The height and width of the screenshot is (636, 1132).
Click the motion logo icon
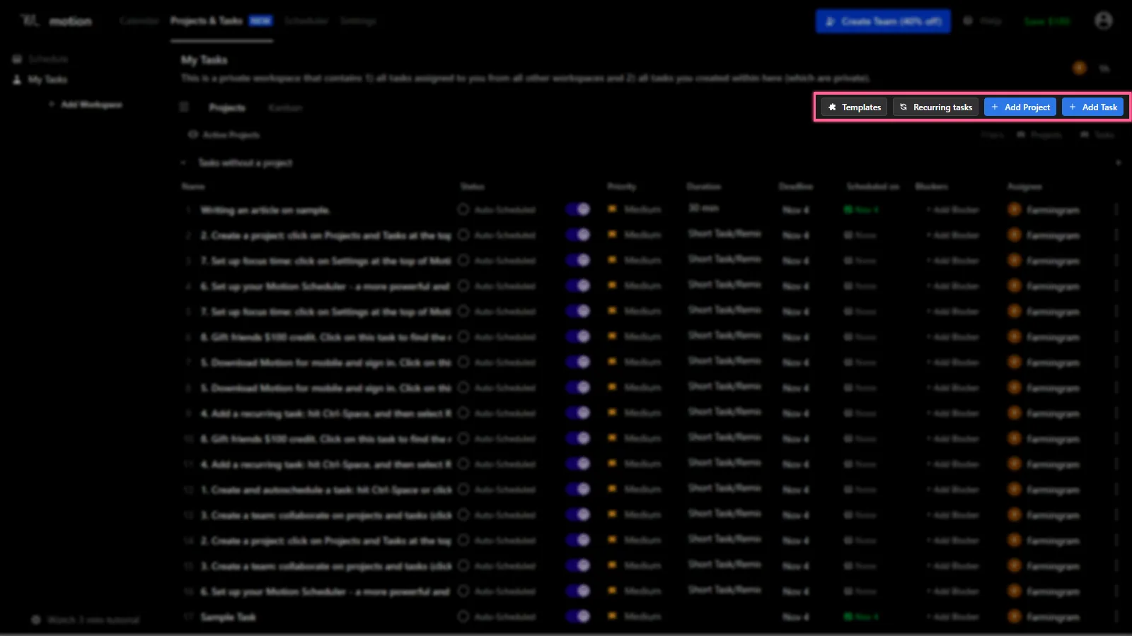coord(30,20)
